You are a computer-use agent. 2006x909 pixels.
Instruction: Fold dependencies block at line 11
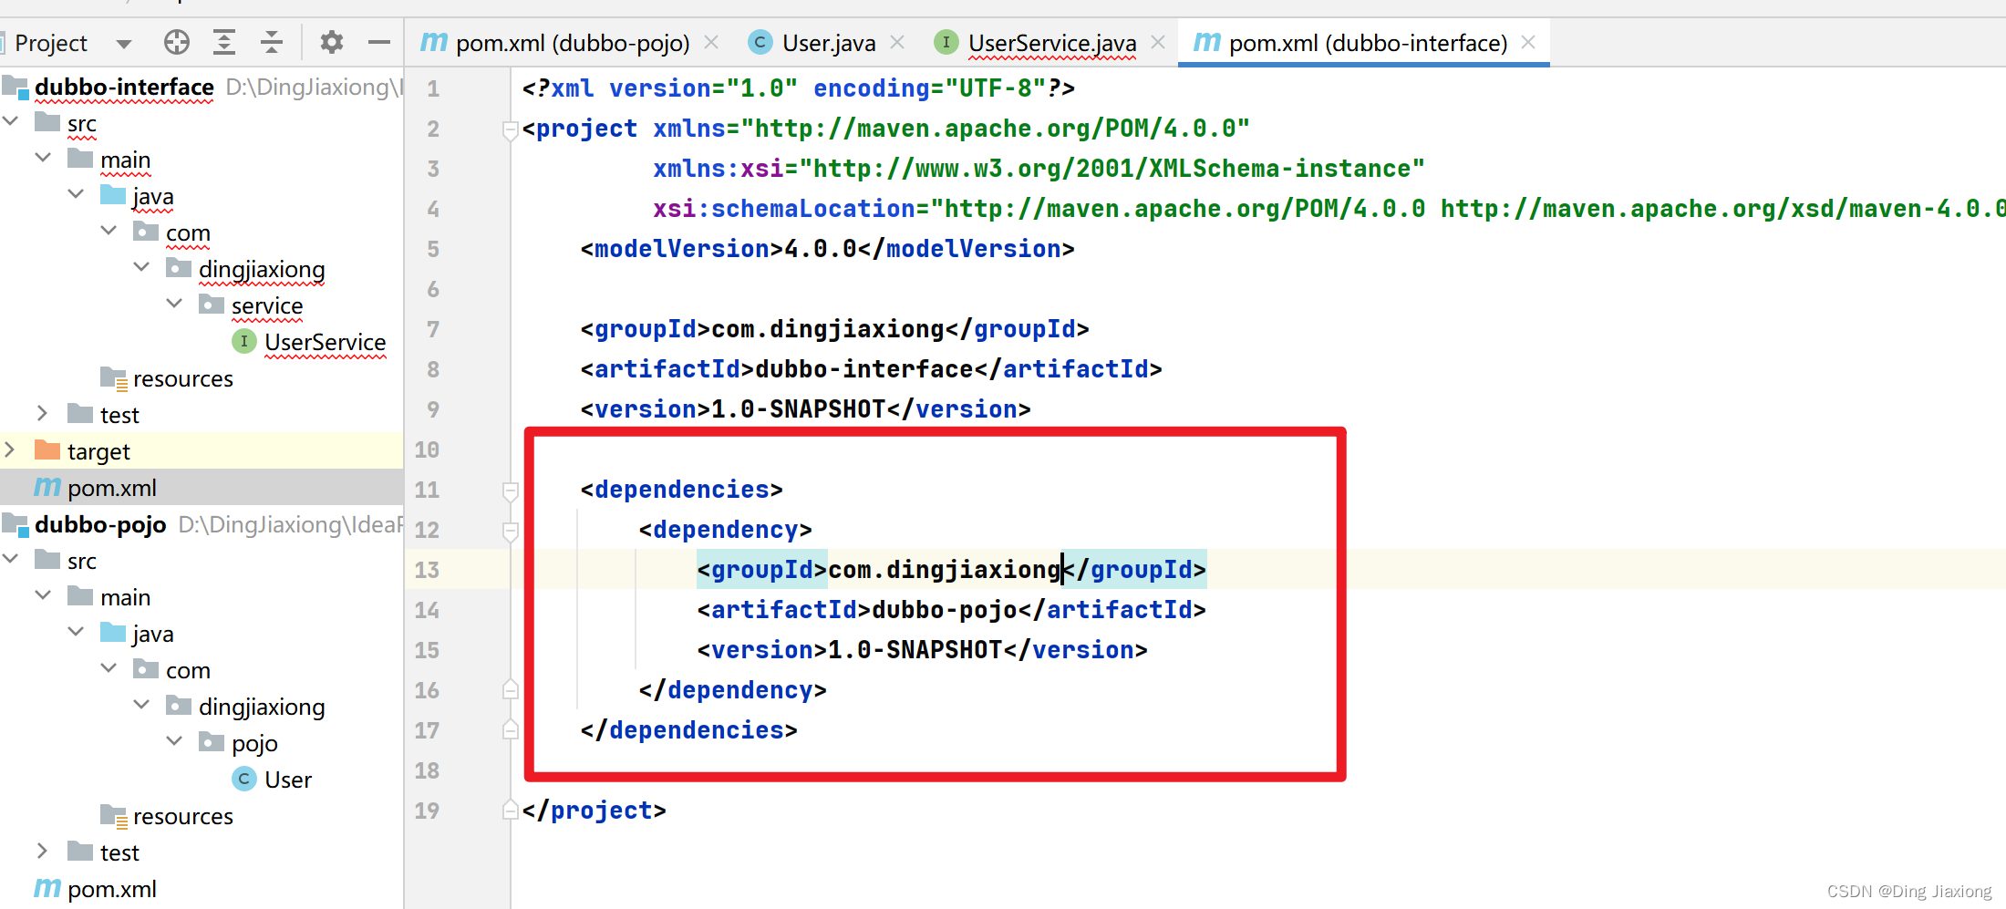pos(511,491)
